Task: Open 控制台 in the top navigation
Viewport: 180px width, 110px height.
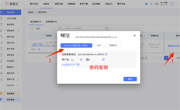Action: pos(46,4)
